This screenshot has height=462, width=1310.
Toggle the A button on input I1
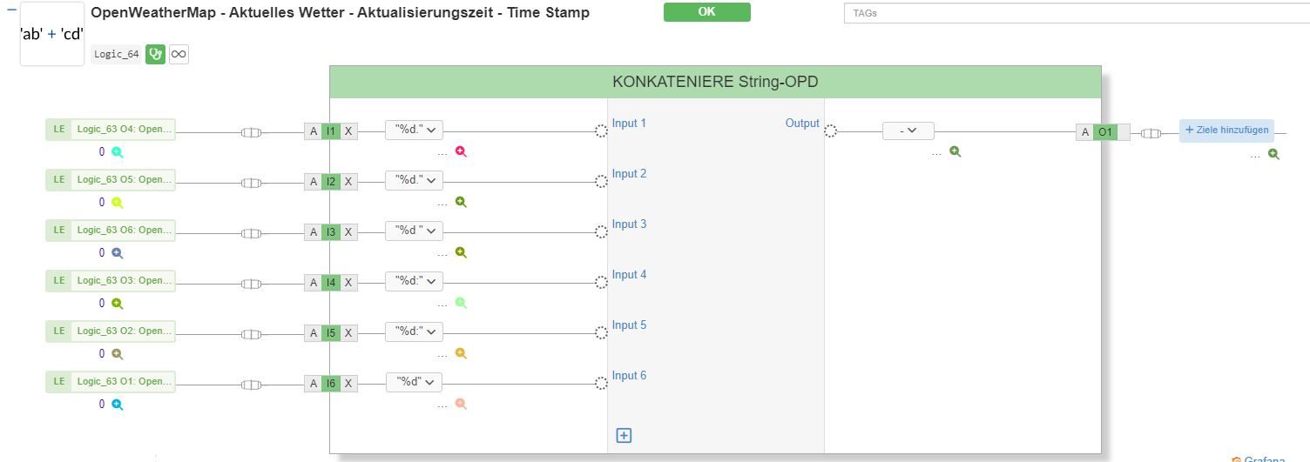click(x=313, y=131)
